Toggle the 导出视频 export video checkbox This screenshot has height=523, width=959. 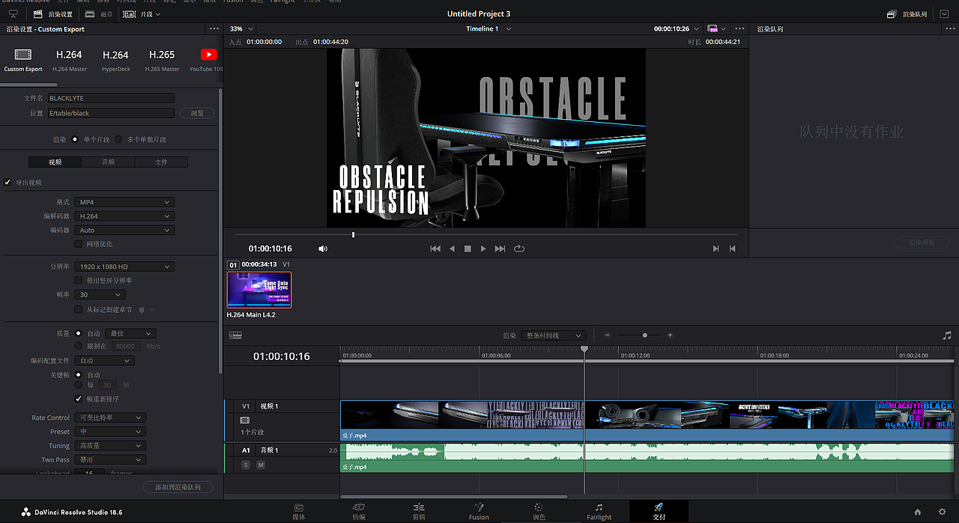pyautogui.click(x=7, y=182)
